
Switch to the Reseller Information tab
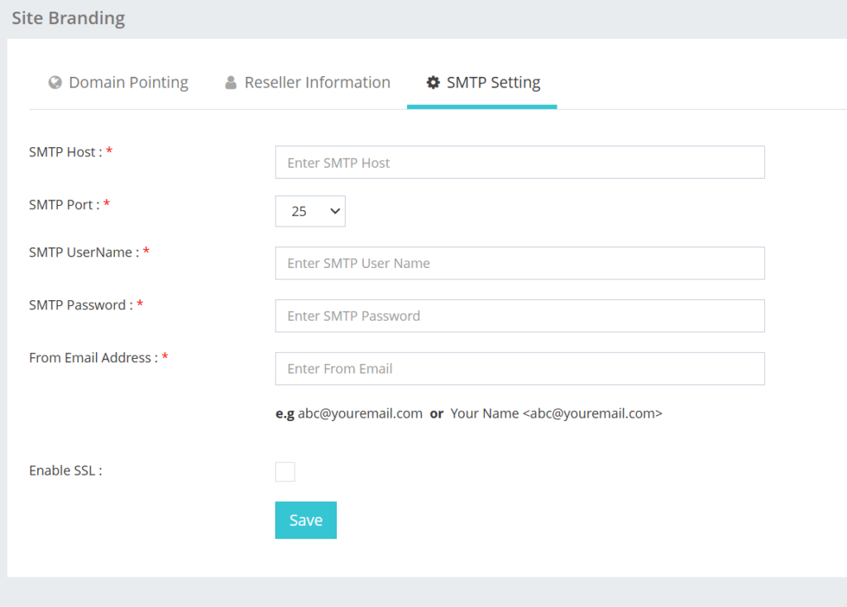point(317,83)
